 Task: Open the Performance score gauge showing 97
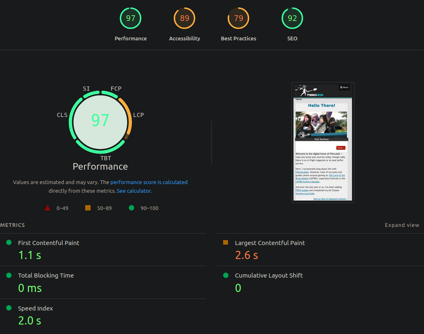(x=130, y=18)
